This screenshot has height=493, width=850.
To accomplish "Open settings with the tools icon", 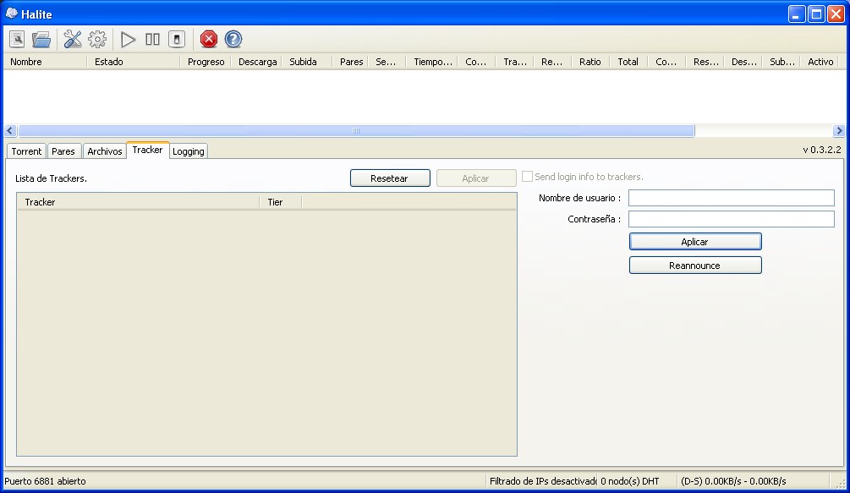I will 72,39.
